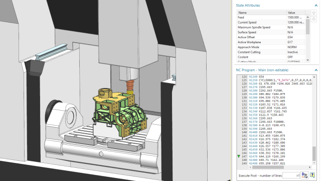321x181 pixels.
Task: Select NC line N1250 CYCLE800
Action: tap(280, 80)
